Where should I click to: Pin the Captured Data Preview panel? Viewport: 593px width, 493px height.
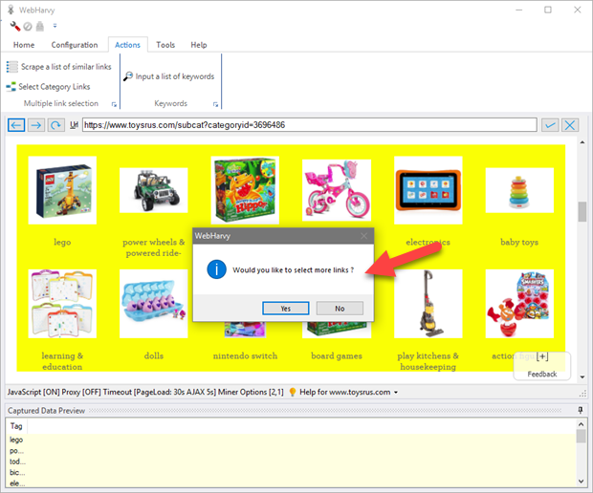581,410
